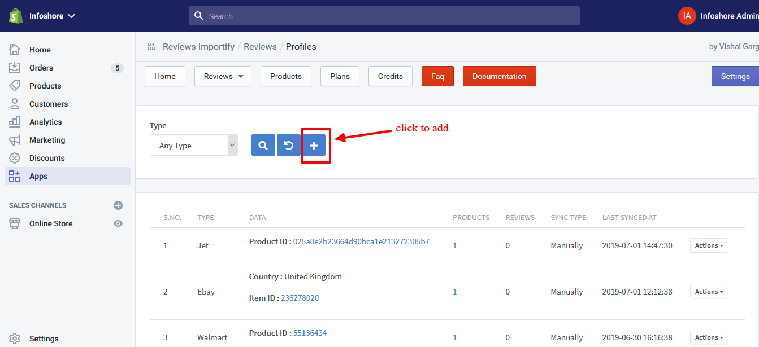The height and width of the screenshot is (347, 759).
Task: Click Country United Kingdom text
Action: pyautogui.click(x=296, y=276)
